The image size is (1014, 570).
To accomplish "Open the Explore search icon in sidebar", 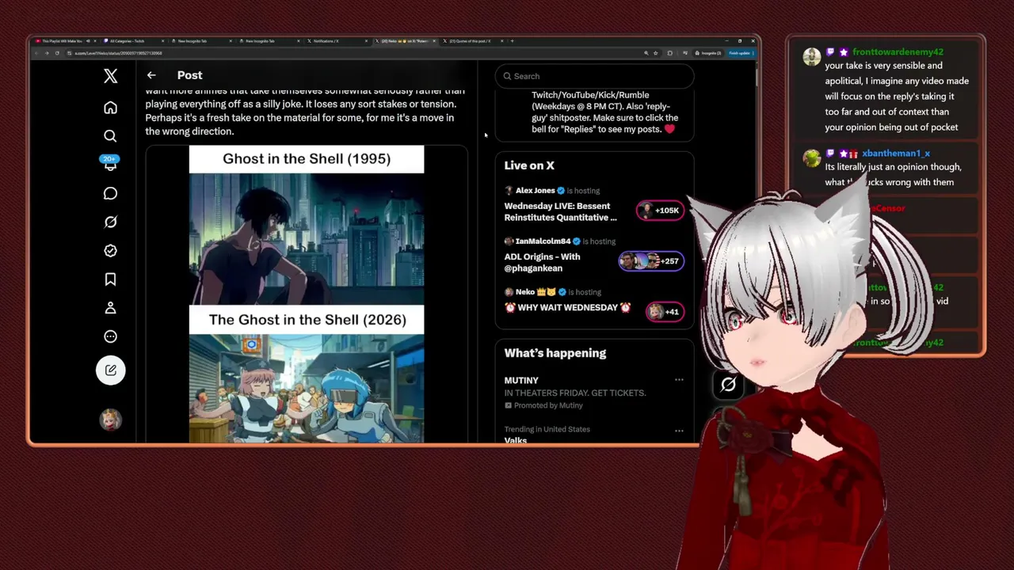I will click(110, 136).
